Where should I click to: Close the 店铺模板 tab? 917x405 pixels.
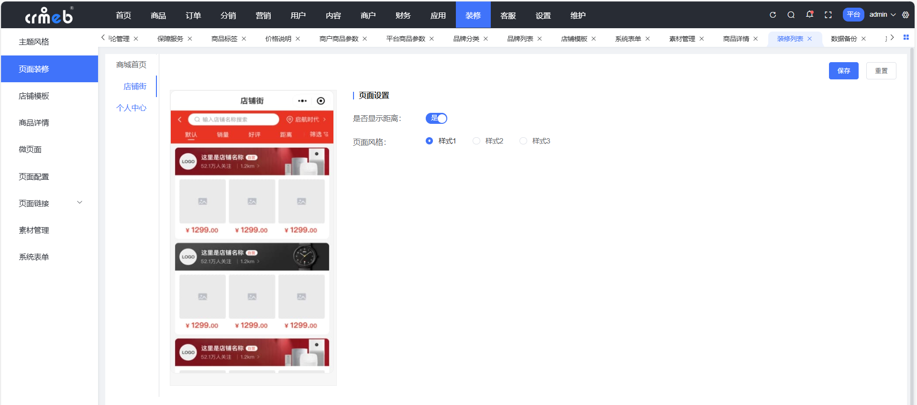tap(594, 39)
